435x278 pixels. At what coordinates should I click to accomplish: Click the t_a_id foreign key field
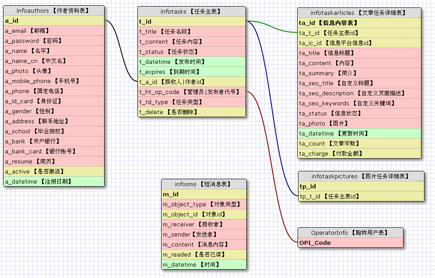point(192,82)
